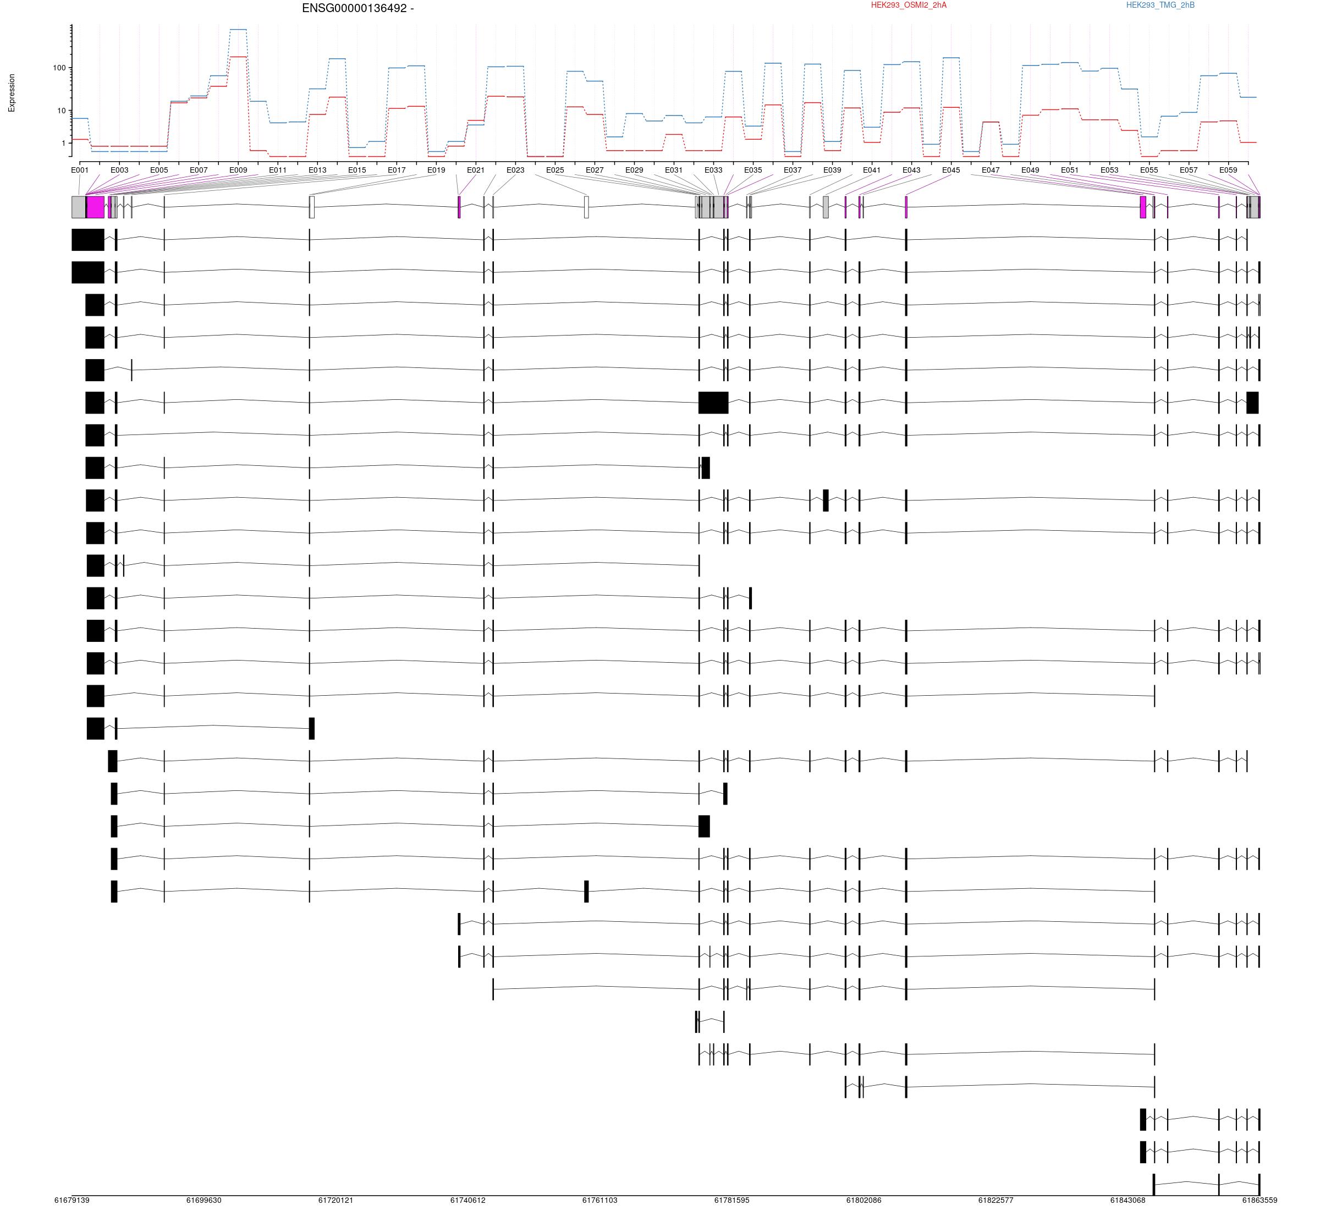Click genomic coordinate 61740612
The height and width of the screenshot is (1210, 1320).
coord(468,1200)
